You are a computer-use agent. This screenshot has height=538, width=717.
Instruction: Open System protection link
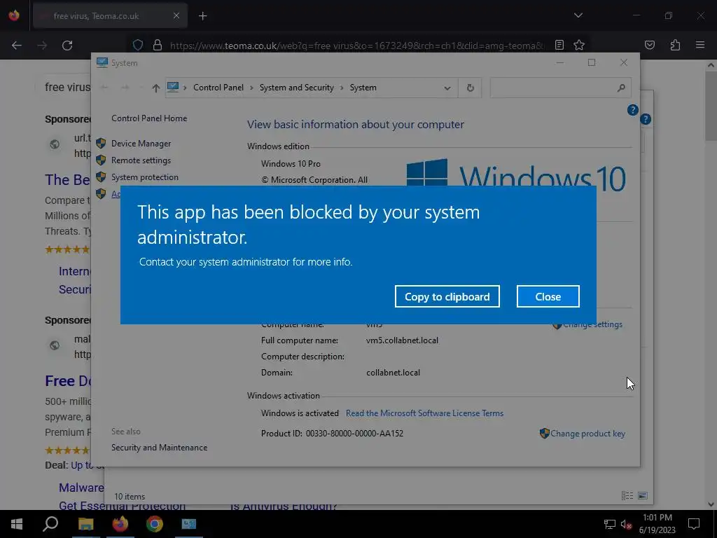point(144,177)
